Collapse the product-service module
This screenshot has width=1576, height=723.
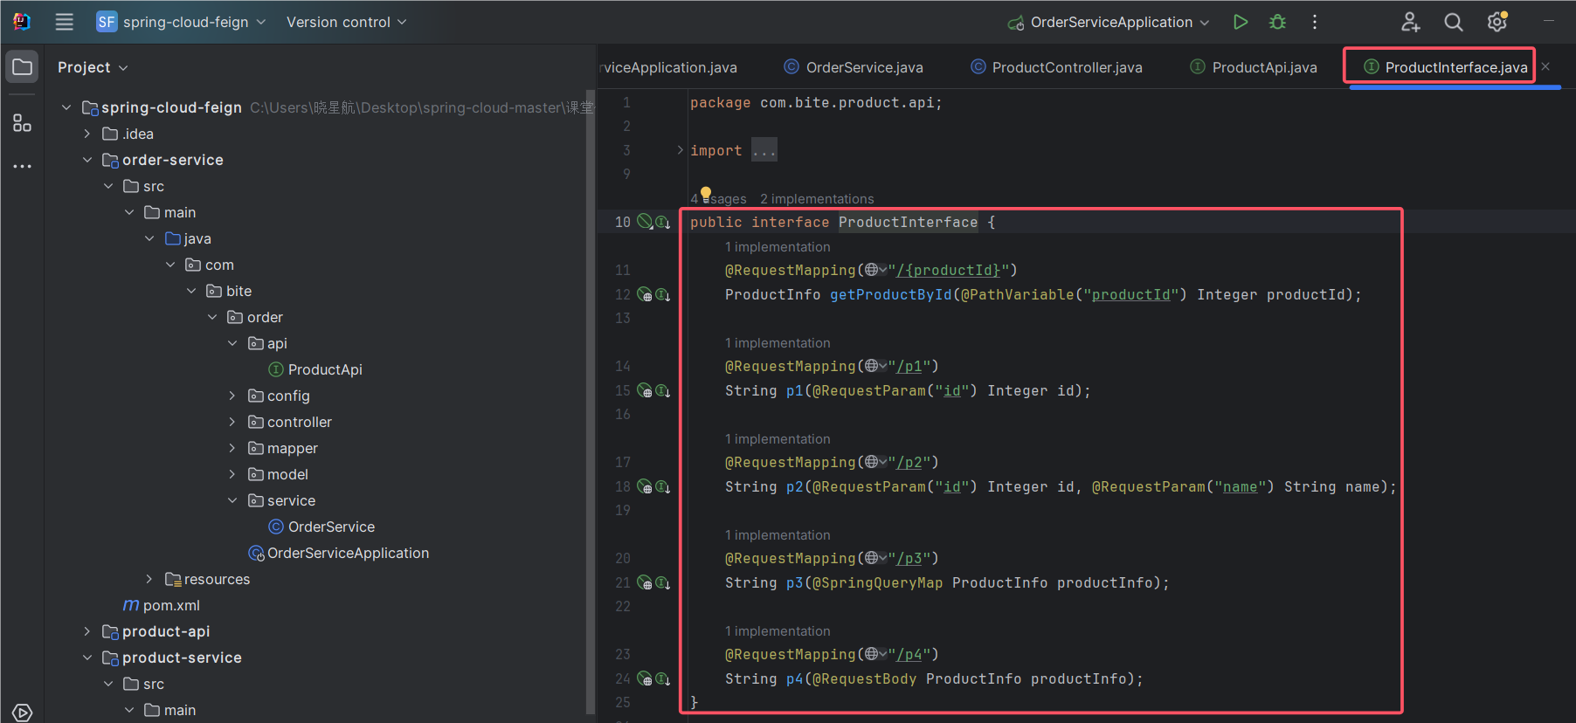point(86,658)
